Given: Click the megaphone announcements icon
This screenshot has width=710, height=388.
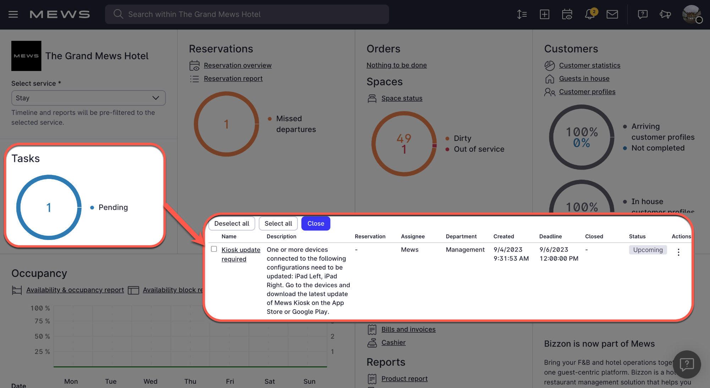Looking at the screenshot, I should pyautogui.click(x=665, y=14).
